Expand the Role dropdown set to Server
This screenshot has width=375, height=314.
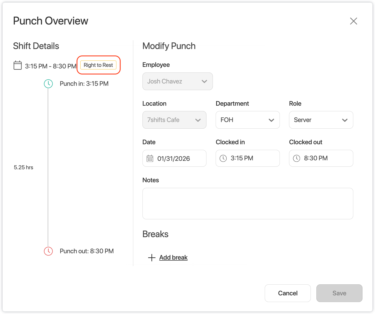tap(321, 120)
